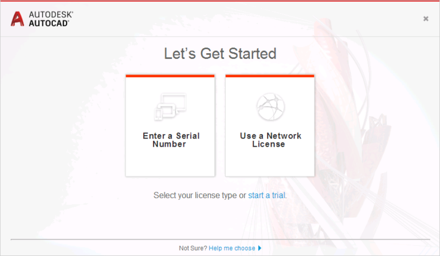Close the Let's Get Started dialog
This screenshot has width=440, height=256.
tap(426, 18)
